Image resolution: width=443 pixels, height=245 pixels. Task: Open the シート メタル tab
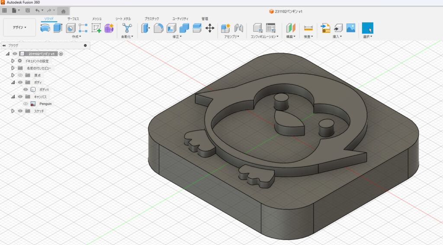(x=123, y=19)
